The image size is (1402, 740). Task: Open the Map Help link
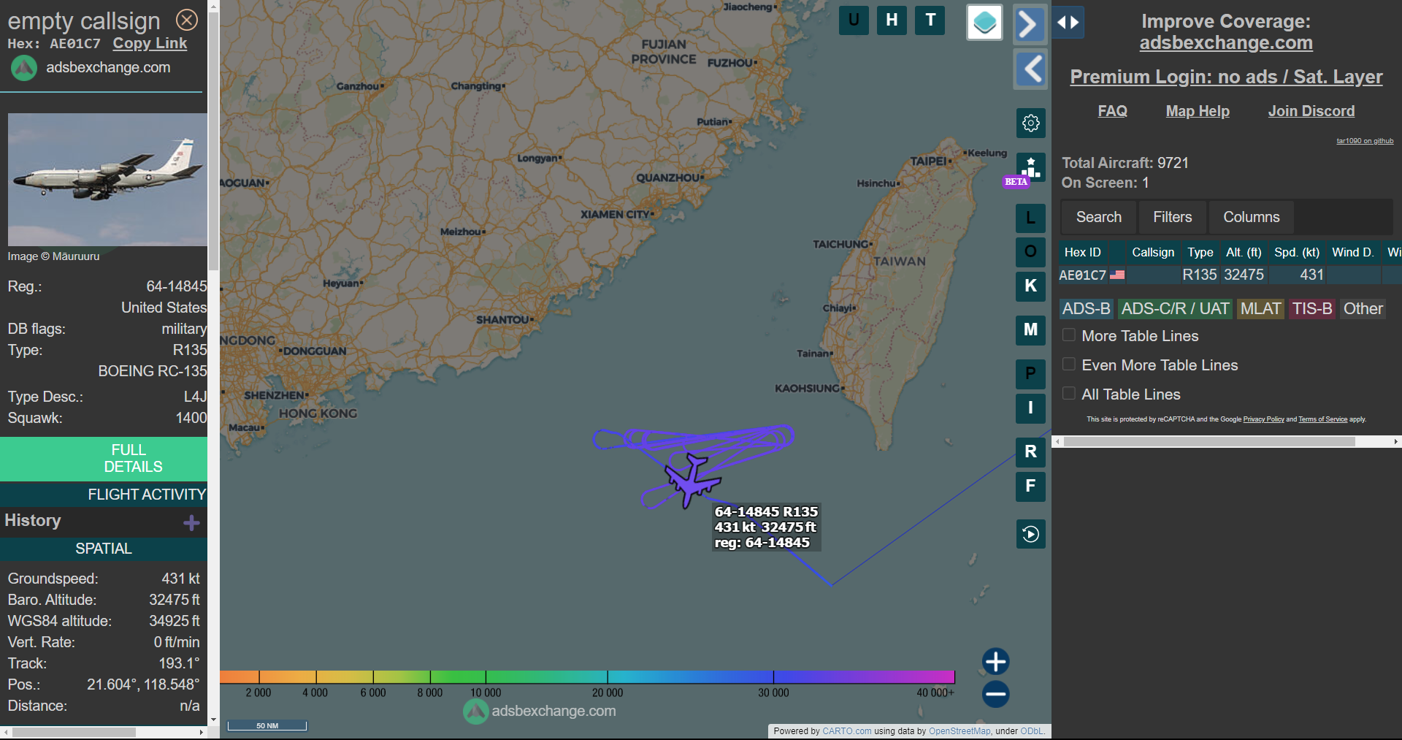(x=1198, y=111)
